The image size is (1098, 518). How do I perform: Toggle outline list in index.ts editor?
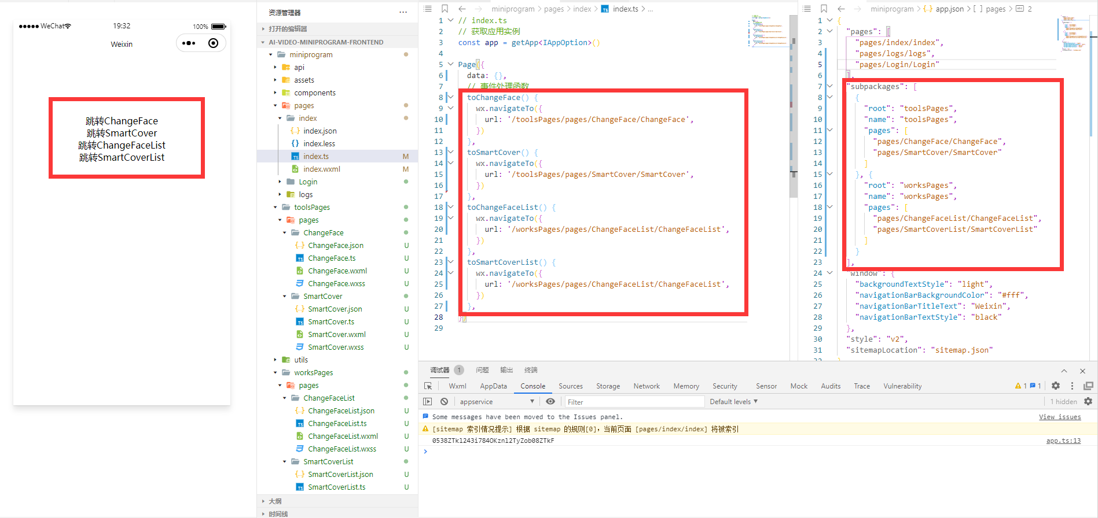(x=428, y=9)
